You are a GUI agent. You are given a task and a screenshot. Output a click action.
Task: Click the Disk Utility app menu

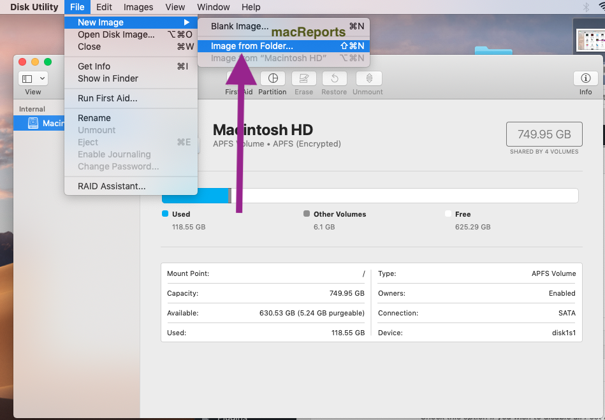(34, 7)
